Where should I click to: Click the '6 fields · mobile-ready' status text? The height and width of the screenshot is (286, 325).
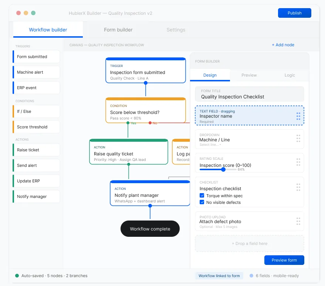tap(277, 276)
